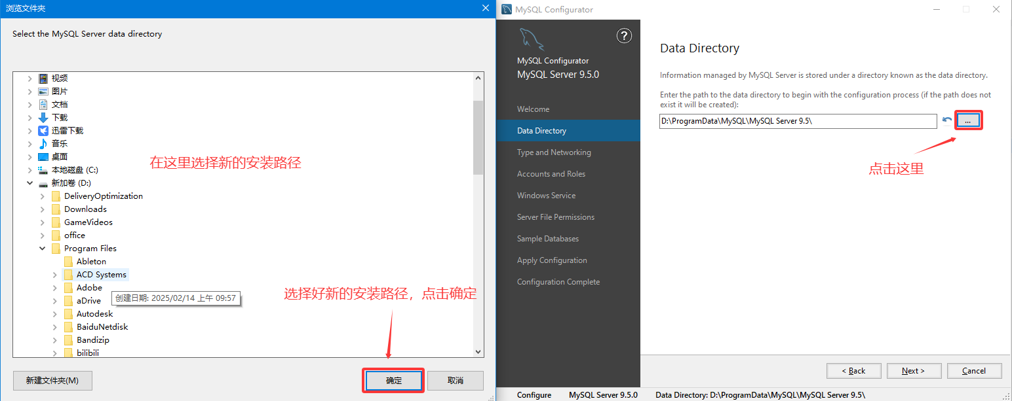This screenshot has height=401, width=1012.
Task: Click the 新建文件夹(M) button
Action: pos(52,381)
